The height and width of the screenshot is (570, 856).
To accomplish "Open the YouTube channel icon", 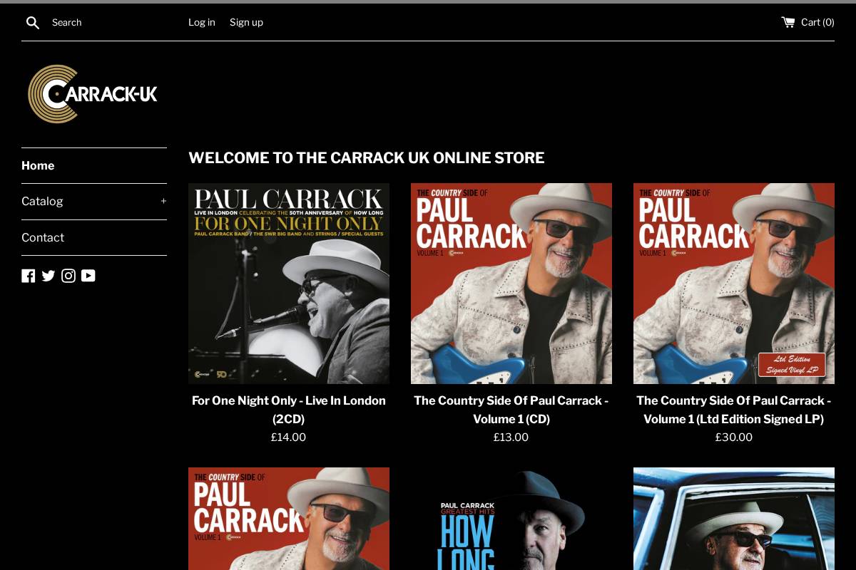I will tap(88, 276).
